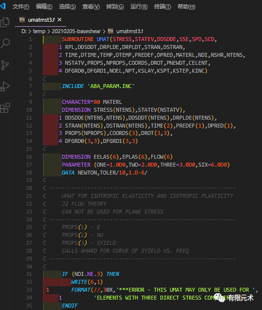The image size is (262, 310).
Task: Expand the temp breadcrumb folder
Action: [x=39, y=31]
